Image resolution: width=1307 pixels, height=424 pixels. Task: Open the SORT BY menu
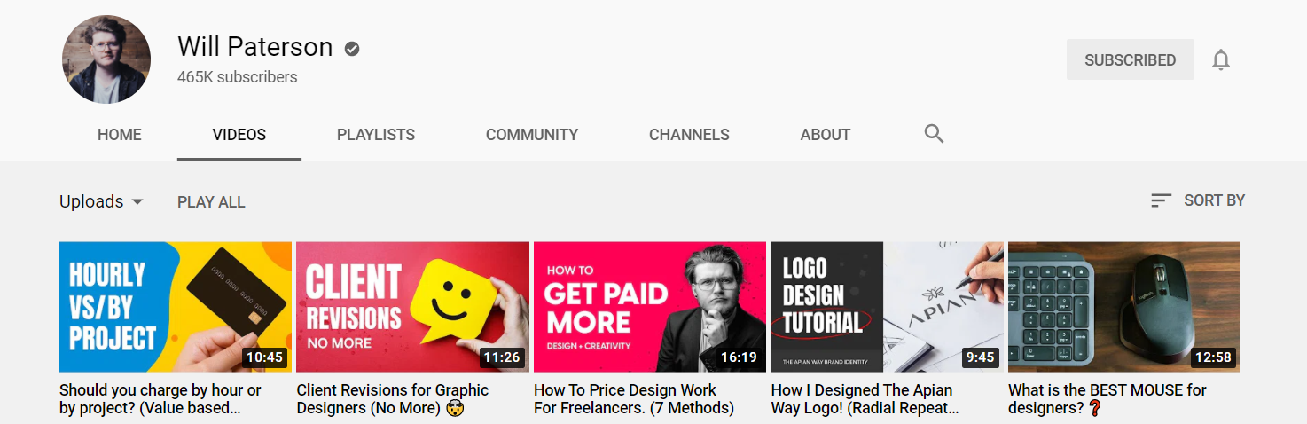pyautogui.click(x=1198, y=200)
